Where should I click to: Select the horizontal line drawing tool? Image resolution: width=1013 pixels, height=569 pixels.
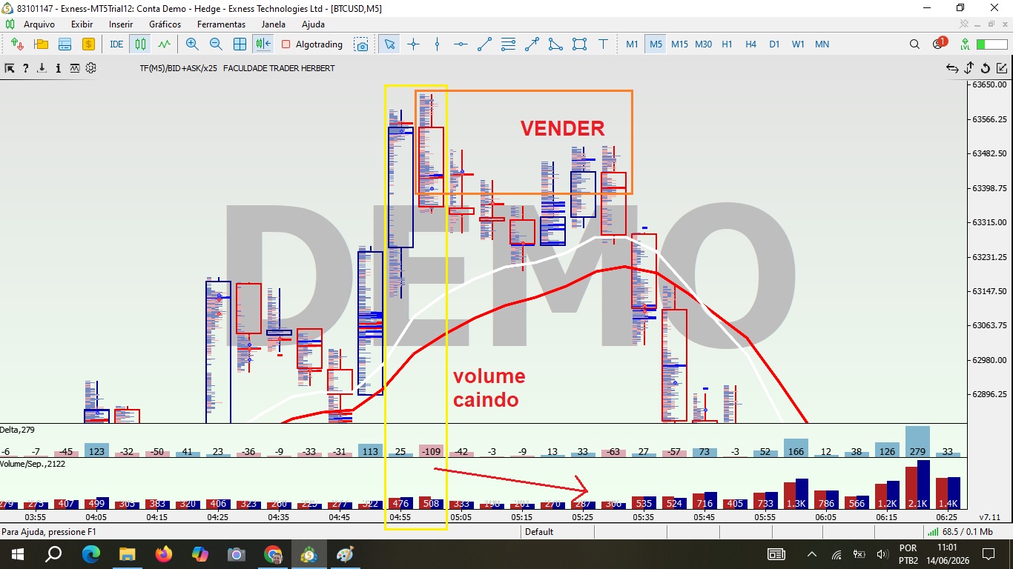coord(461,44)
